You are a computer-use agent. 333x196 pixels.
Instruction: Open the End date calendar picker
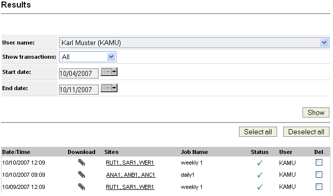pos(109,88)
